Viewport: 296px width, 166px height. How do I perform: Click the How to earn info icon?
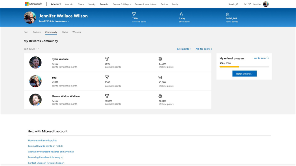[x=268, y=58]
